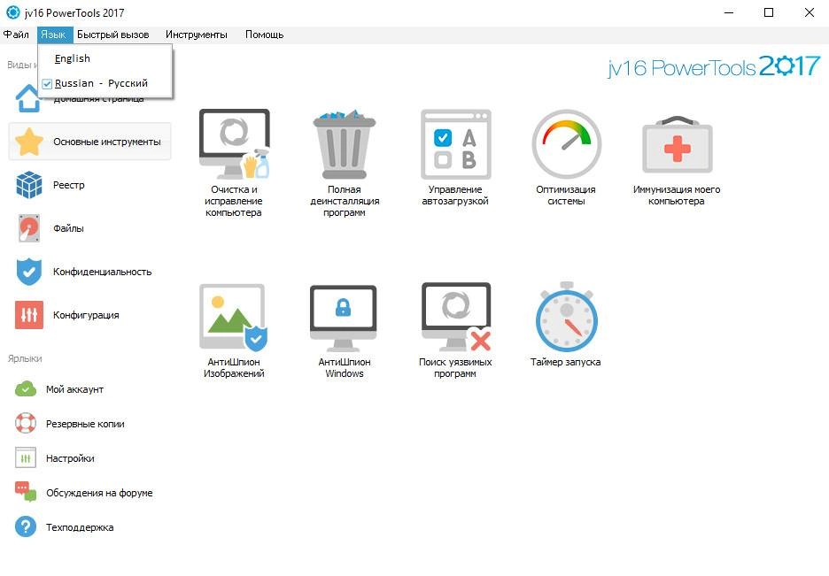Screen dimensions: 829x576
Task: Click the app icon in title bar
Action: point(12,12)
